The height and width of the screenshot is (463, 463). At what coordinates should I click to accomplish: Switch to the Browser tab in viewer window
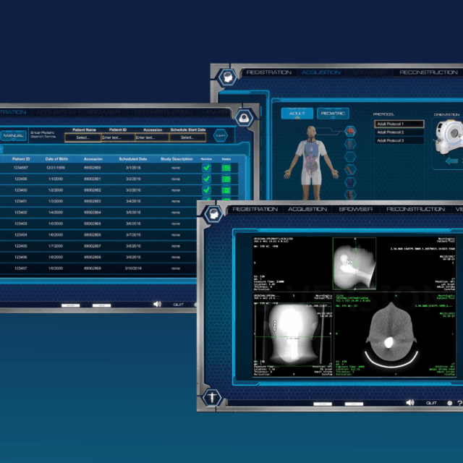[356, 209]
